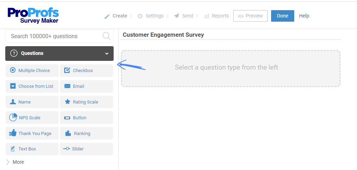Click the Choose from List dropdown icon
Image resolution: width=357 pixels, height=170 pixels.
tap(13, 86)
